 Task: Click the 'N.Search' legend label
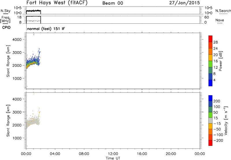[223, 11]
